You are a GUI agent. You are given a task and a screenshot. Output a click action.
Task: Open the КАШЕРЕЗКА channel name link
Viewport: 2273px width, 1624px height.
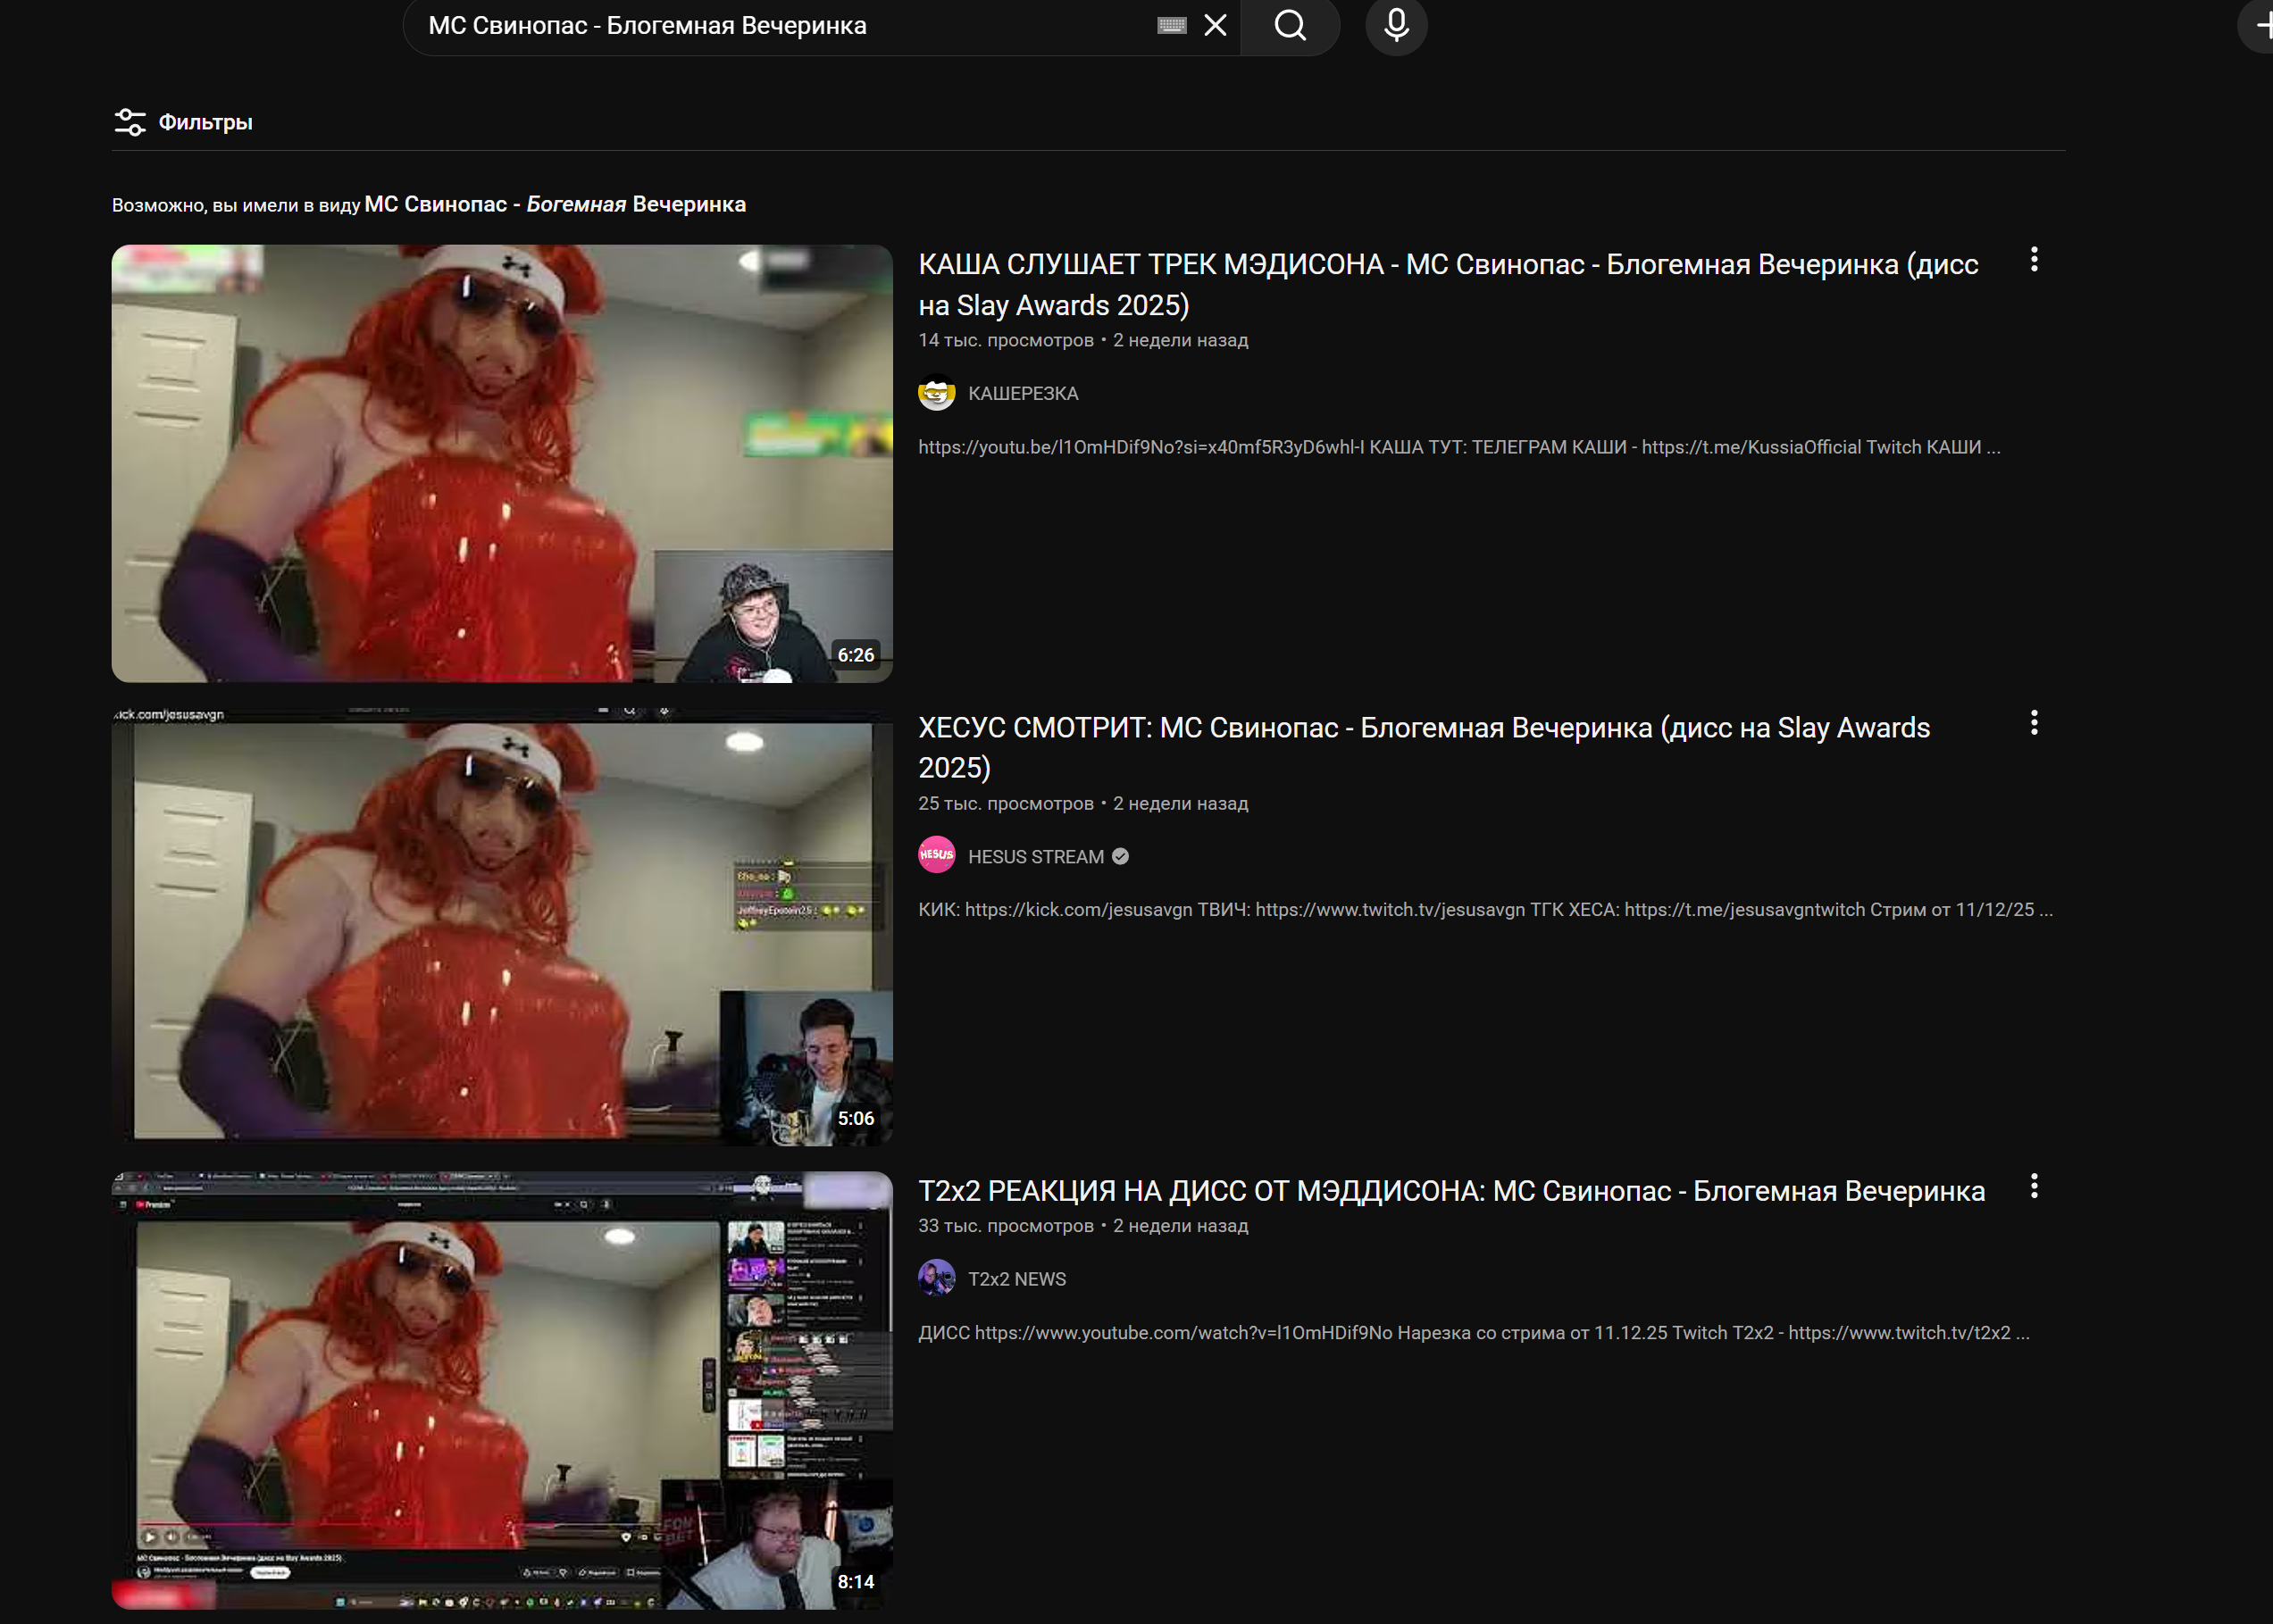coord(1023,394)
